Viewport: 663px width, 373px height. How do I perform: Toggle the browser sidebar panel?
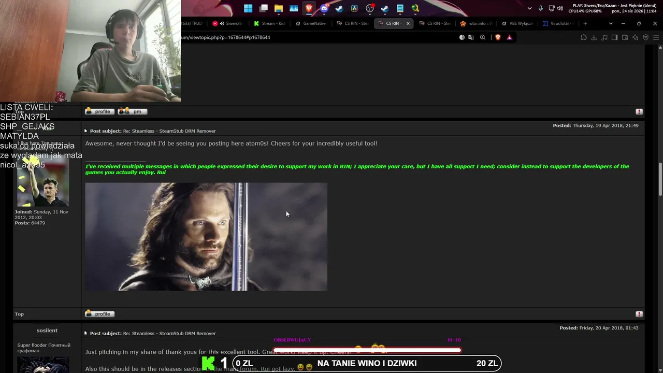615,37
